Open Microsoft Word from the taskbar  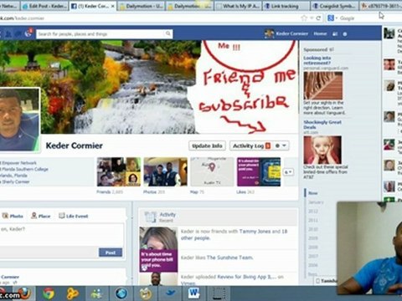click(x=194, y=293)
